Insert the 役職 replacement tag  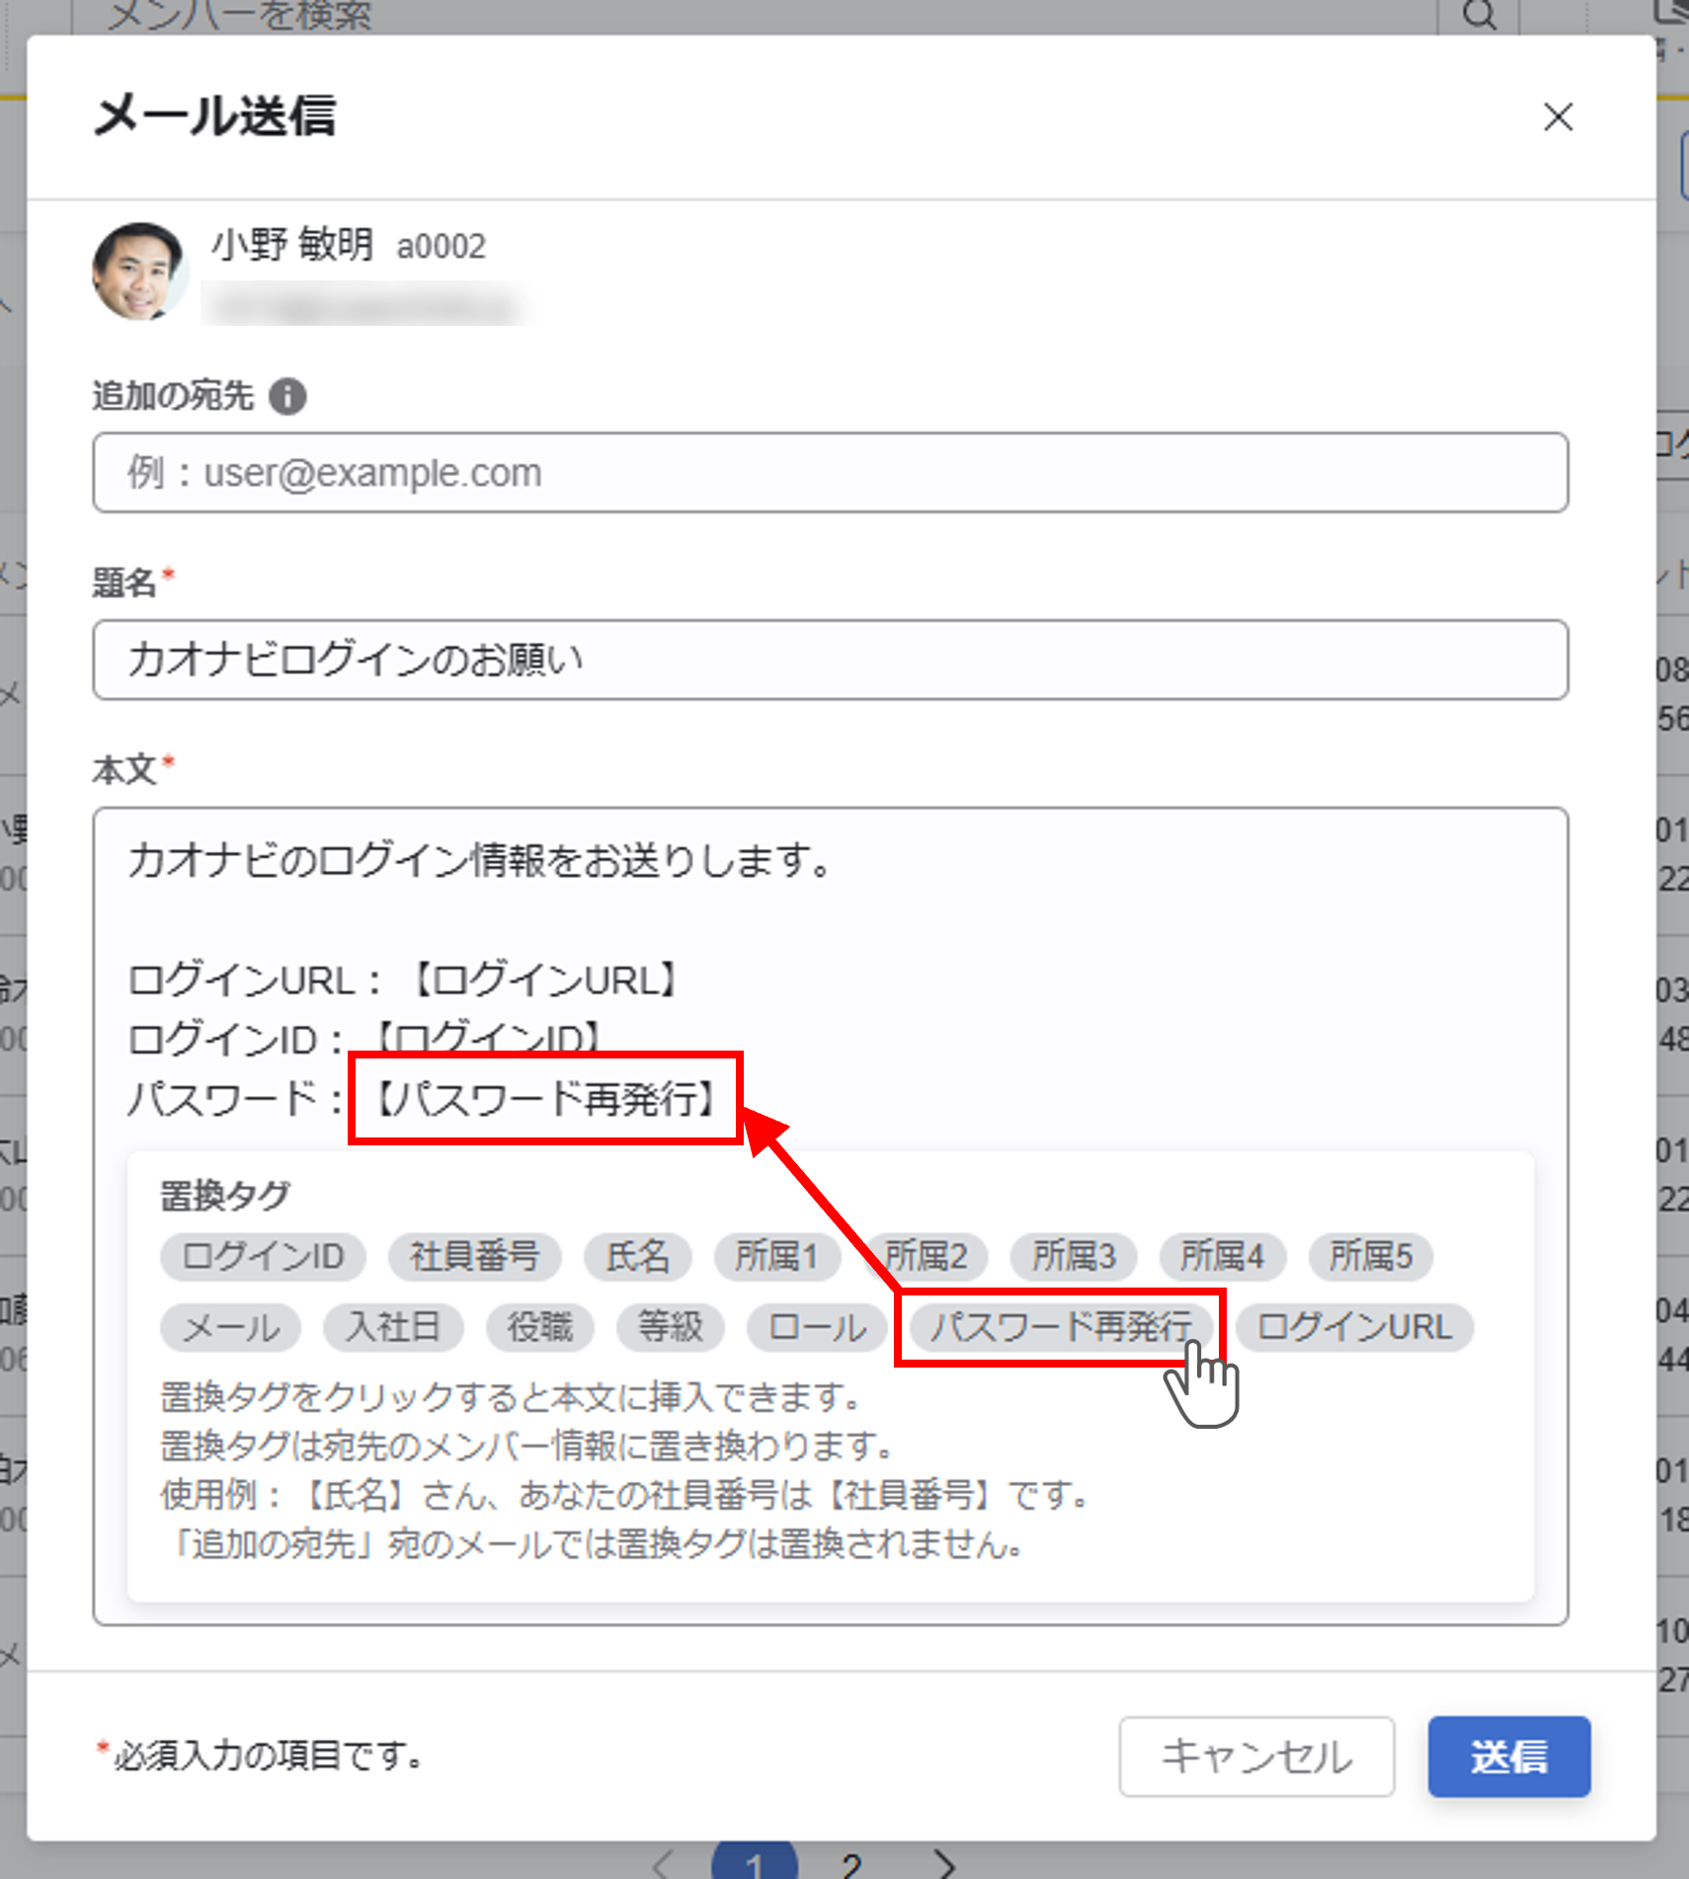tap(539, 1327)
